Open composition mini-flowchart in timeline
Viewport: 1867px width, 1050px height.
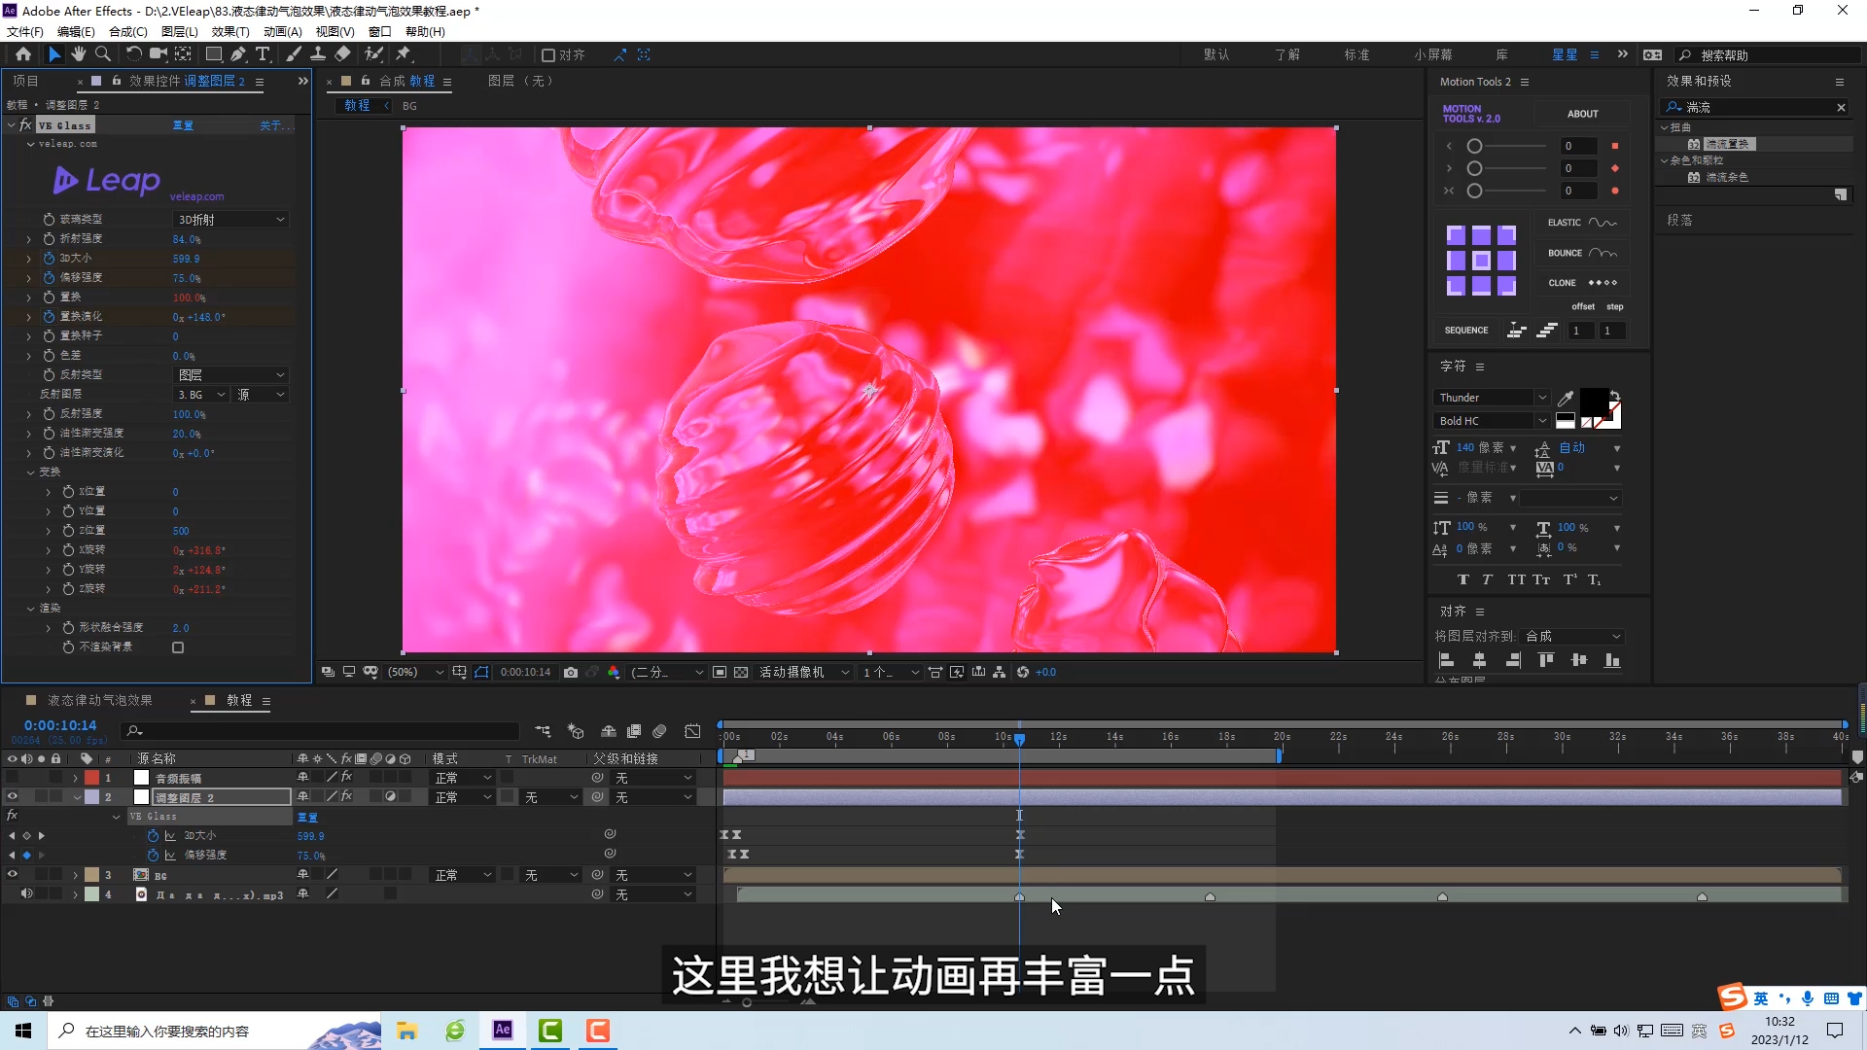click(543, 731)
